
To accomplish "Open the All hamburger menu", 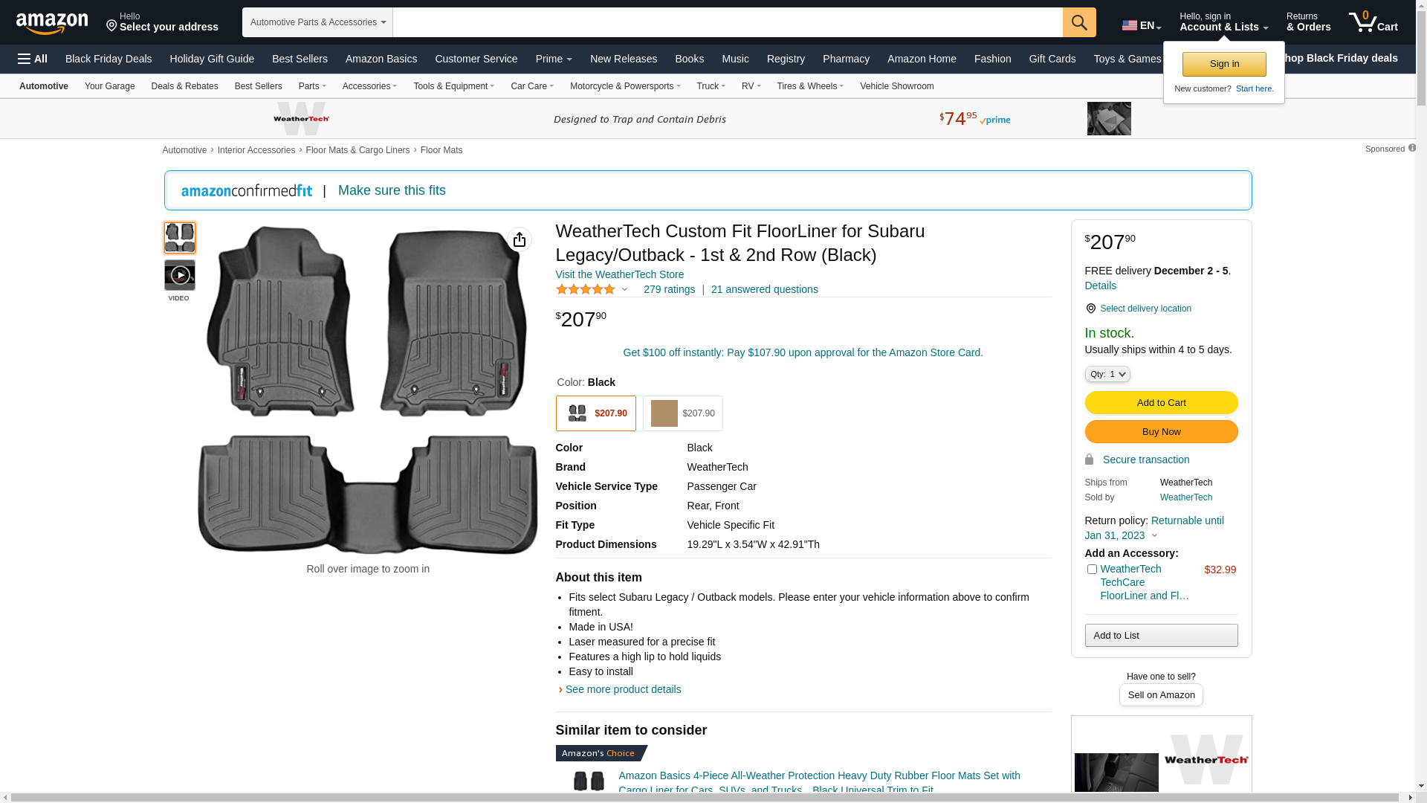I will coord(33,59).
